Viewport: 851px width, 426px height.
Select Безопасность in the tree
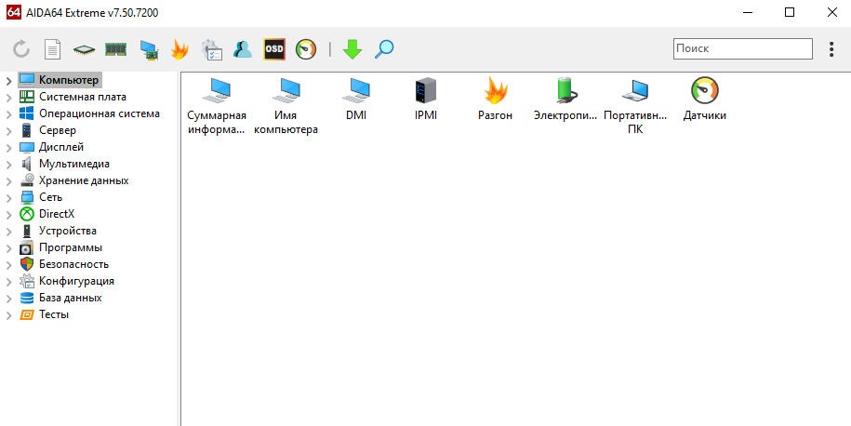(x=73, y=265)
